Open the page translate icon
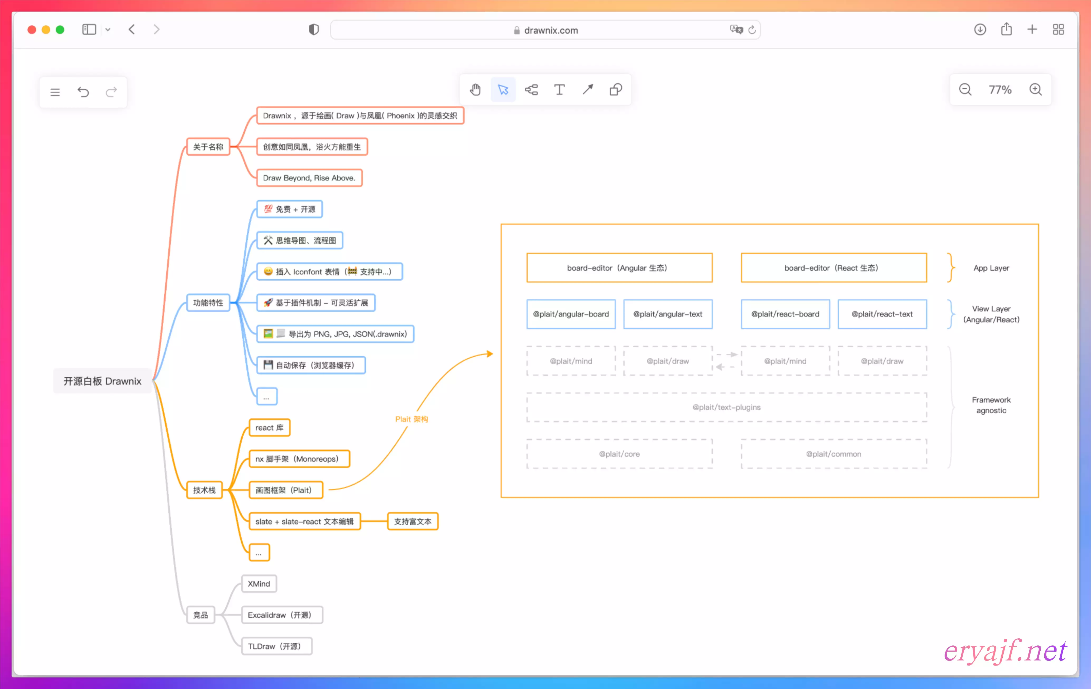Image resolution: width=1091 pixels, height=689 pixels. tap(736, 30)
